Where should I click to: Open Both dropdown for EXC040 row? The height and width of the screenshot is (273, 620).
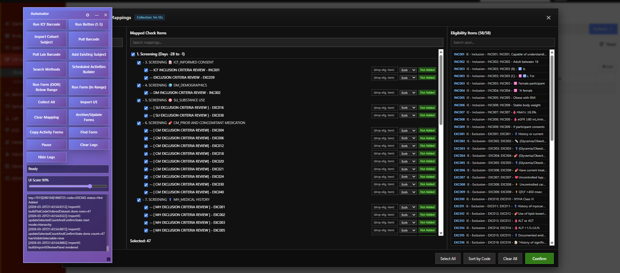tap(408, 192)
